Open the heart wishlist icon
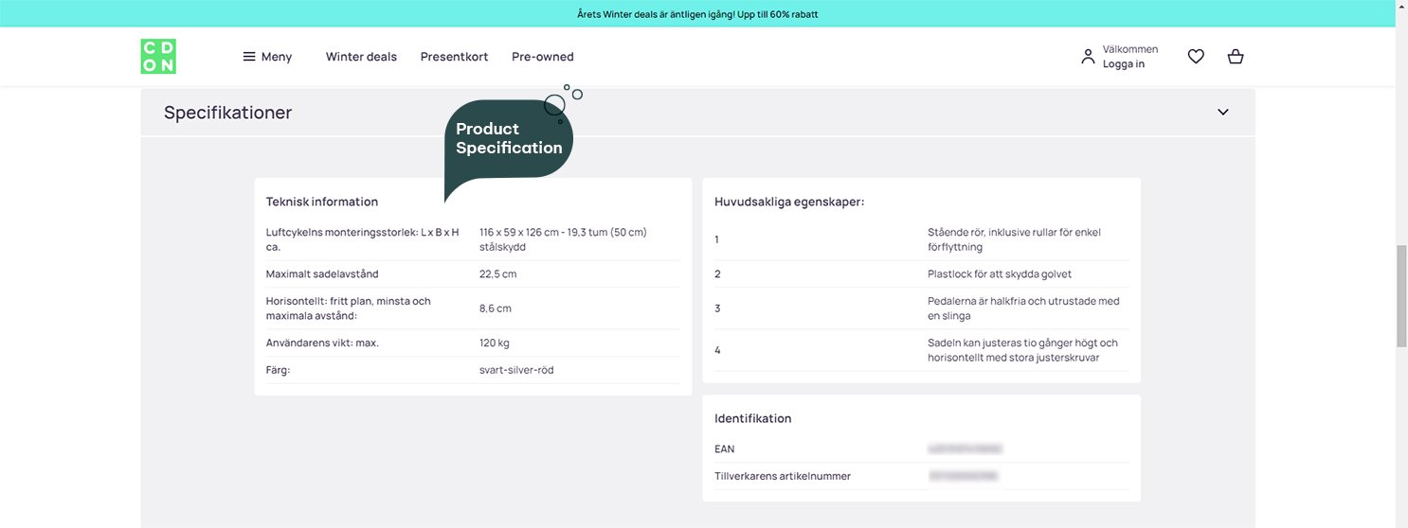Viewport: 1408px width, 528px height. tap(1196, 57)
